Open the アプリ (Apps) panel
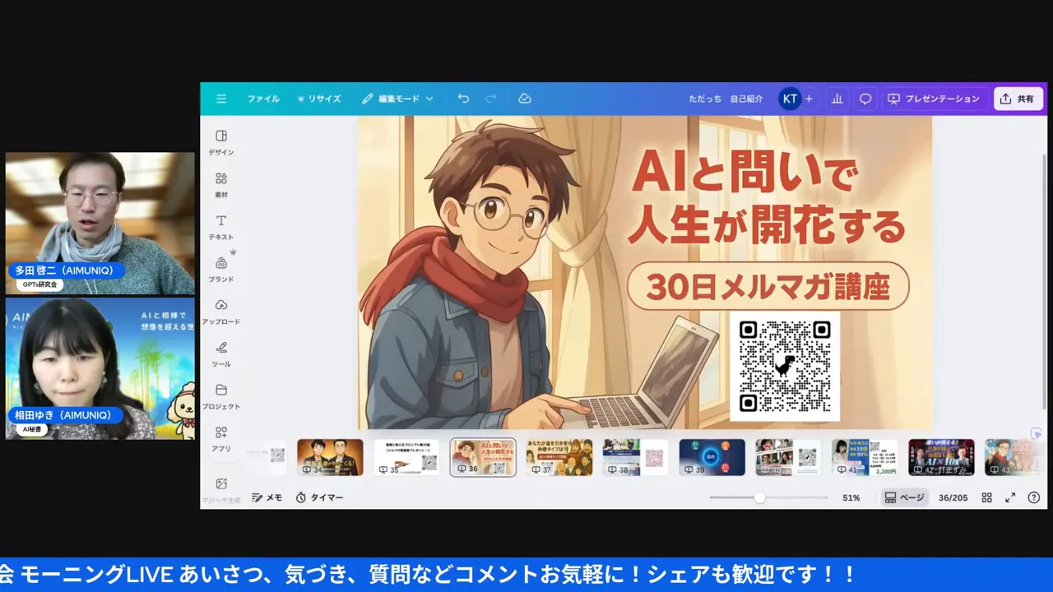 (221, 439)
